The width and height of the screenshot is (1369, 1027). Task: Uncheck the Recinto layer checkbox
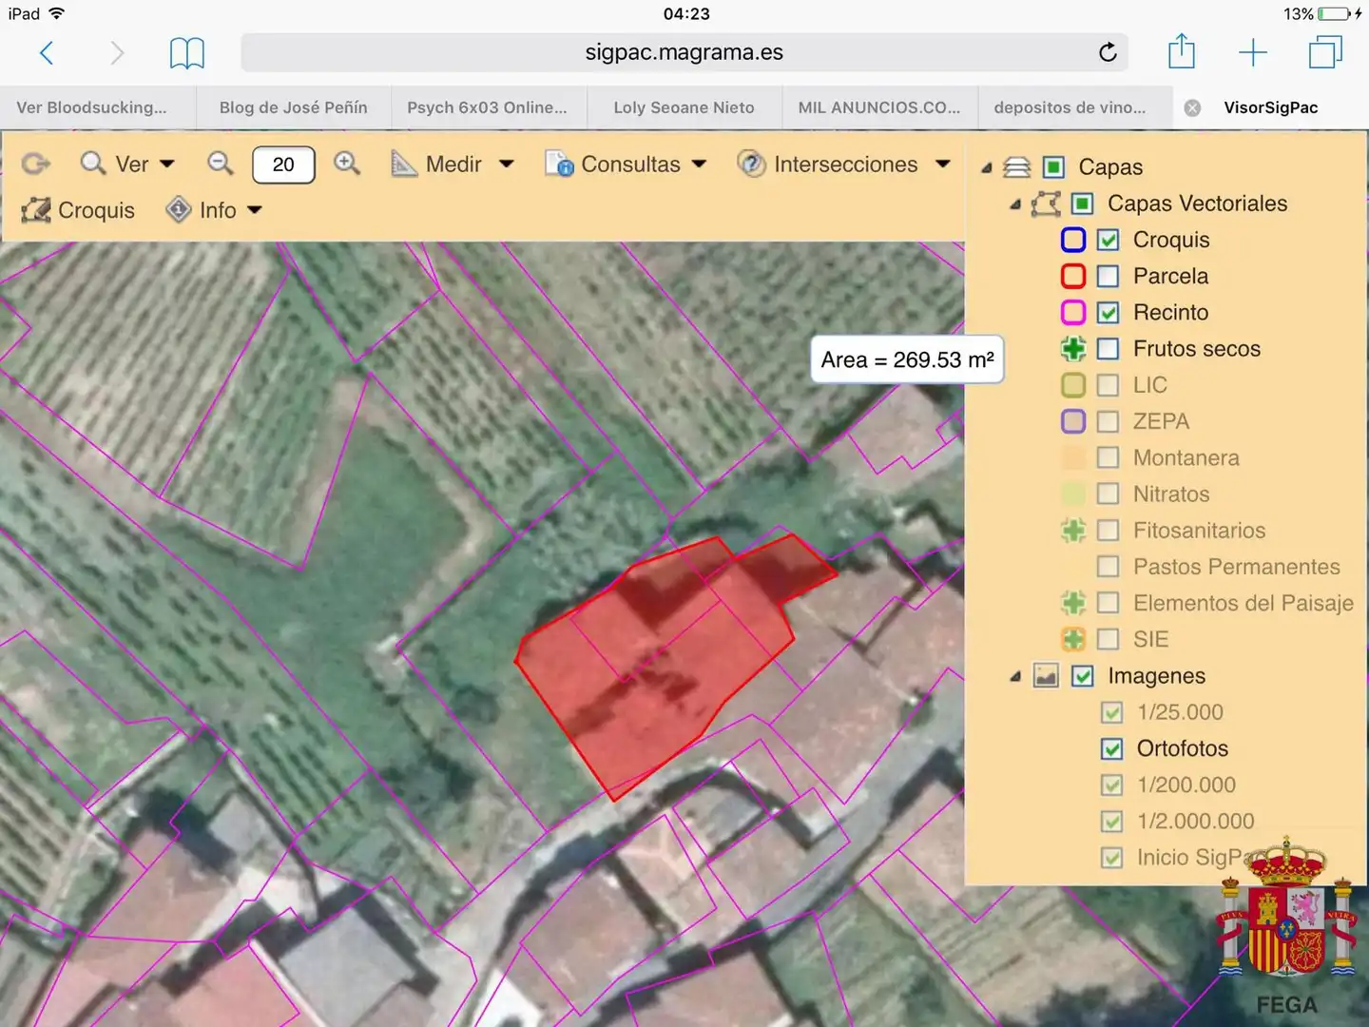1108,312
